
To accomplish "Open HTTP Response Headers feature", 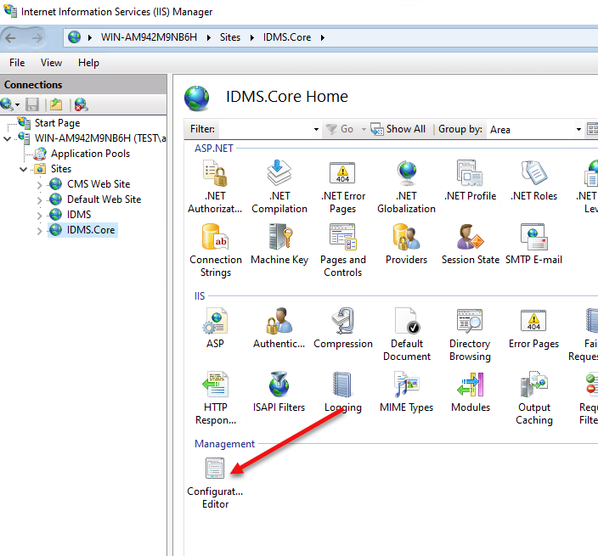I will (216, 397).
